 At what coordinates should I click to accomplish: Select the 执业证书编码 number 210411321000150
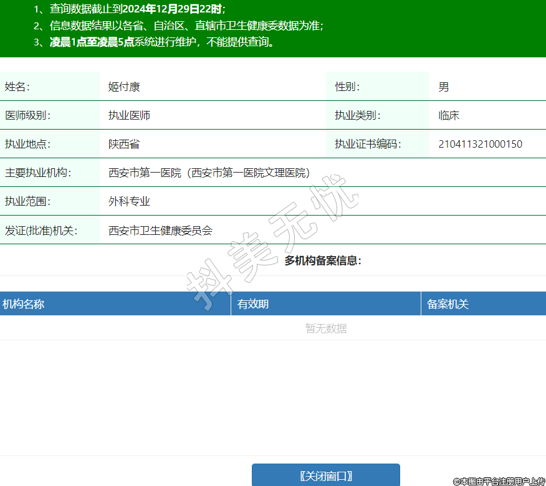click(480, 144)
